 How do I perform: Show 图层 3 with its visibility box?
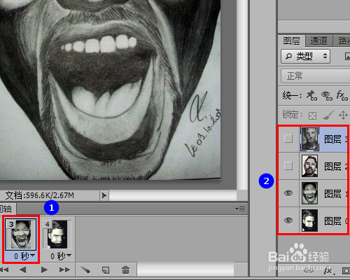288,139
